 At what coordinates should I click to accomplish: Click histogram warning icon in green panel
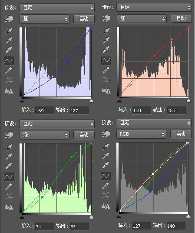coord(9,206)
